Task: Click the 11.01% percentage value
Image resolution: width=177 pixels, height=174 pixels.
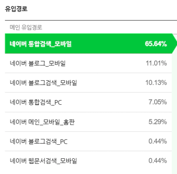Action: [156, 63]
